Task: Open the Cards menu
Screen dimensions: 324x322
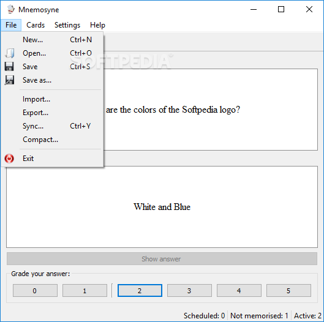Action: [36, 25]
